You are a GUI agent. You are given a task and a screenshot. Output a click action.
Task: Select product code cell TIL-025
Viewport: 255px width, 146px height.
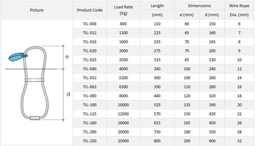click(x=90, y=60)
